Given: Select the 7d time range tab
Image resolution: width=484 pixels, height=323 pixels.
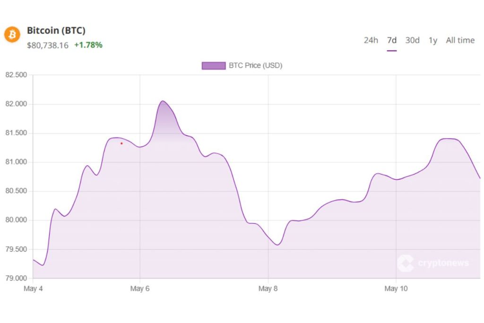Looking at the screenshot, I should click(392, 40).
